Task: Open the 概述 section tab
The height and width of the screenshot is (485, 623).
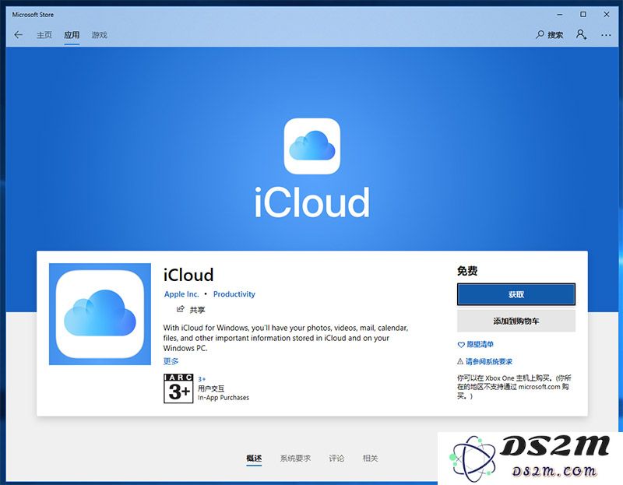Action: click(x=254, y=458)
